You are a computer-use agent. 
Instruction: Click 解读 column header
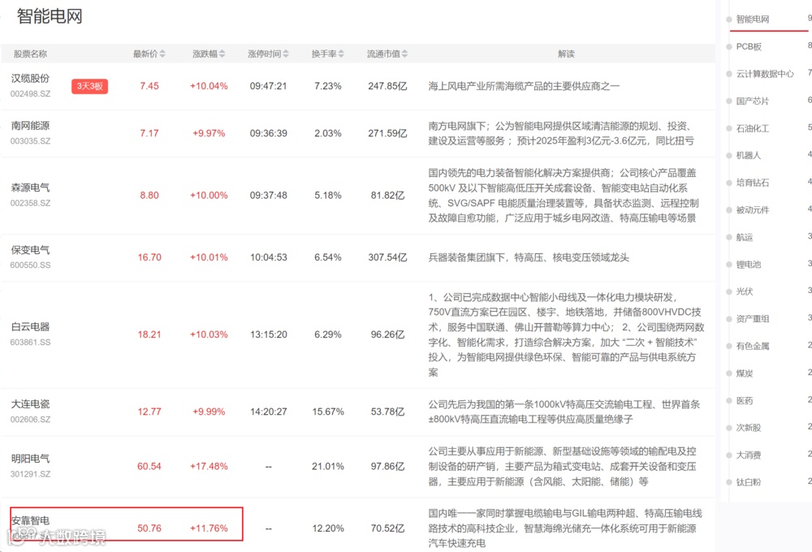click(566, 54)
